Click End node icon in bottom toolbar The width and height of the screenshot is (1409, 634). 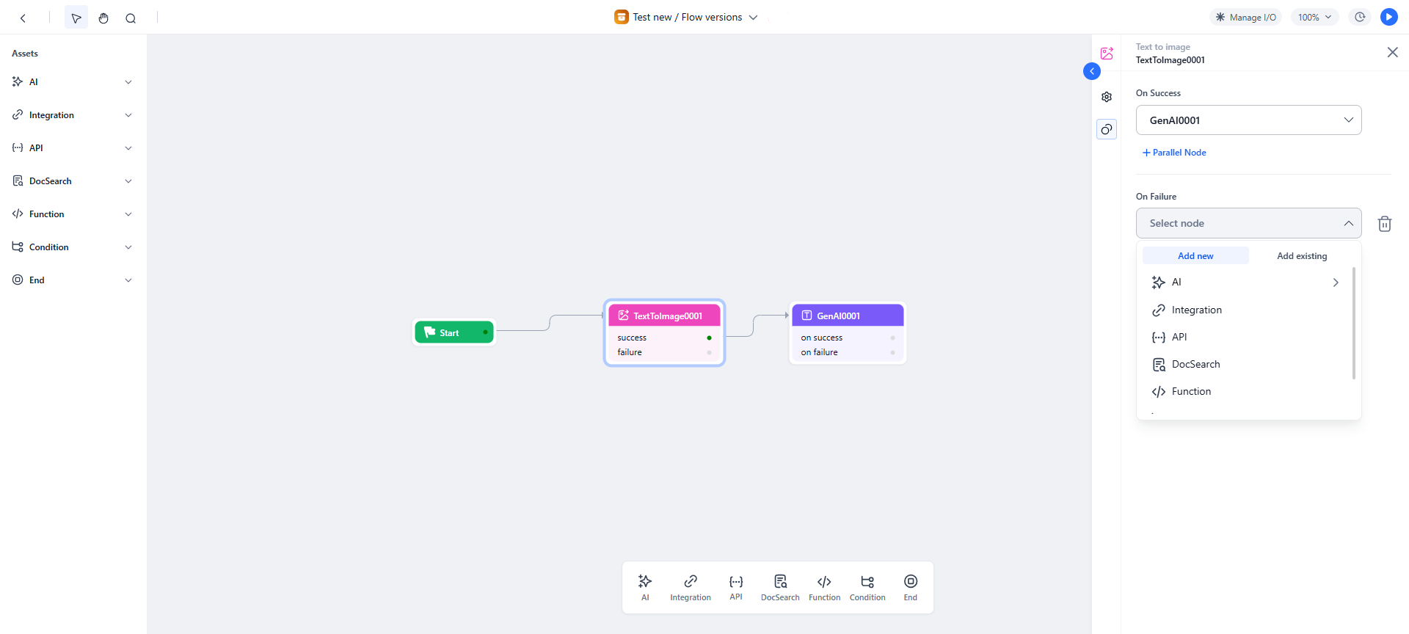tap(910, 587)
